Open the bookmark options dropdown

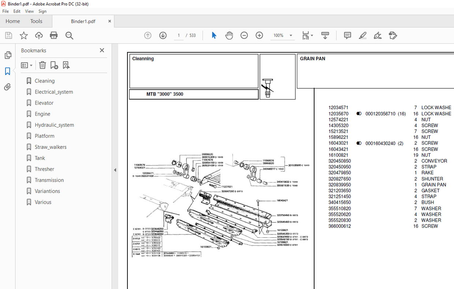26,65
